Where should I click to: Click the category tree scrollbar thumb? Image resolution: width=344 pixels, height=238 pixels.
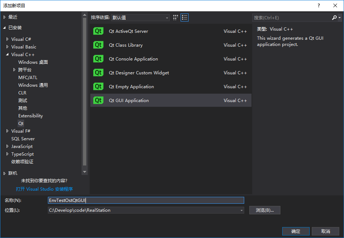click(x=84, y=91)
